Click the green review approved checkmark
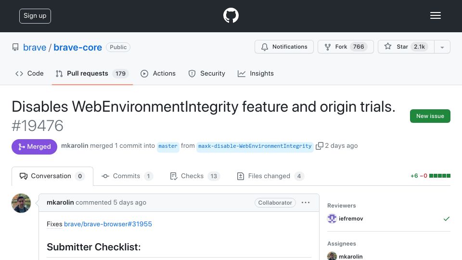This screenshot has width=462, height=260. tap(447, 219)
